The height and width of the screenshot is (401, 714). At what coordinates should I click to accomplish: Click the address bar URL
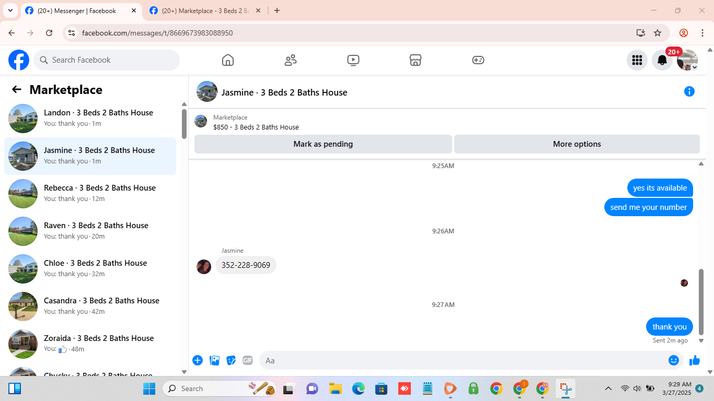pos(157,33)
